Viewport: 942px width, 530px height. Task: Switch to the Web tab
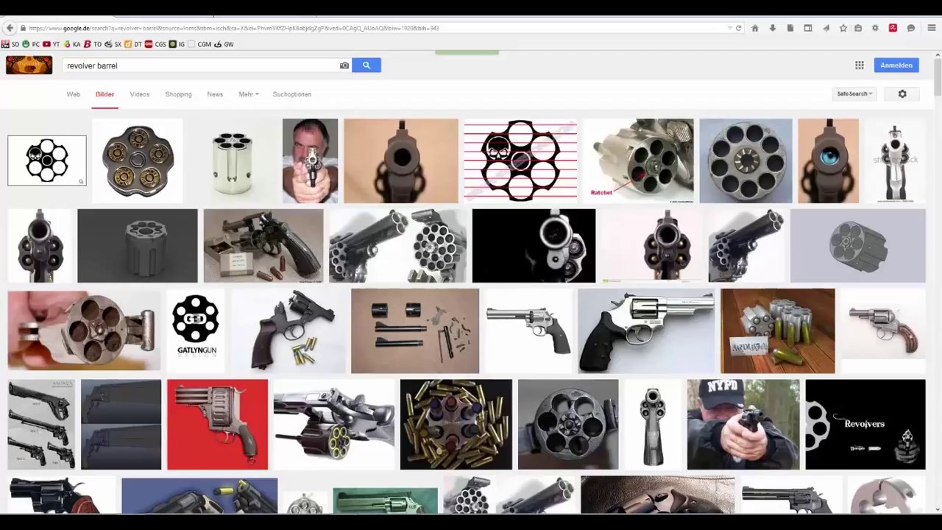click(x=73, y=94)
